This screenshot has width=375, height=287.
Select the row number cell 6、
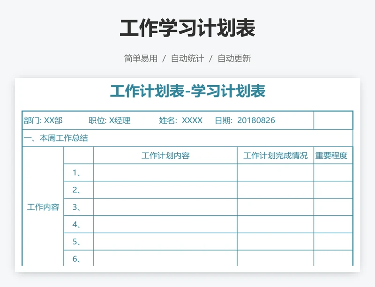[78, 258]
